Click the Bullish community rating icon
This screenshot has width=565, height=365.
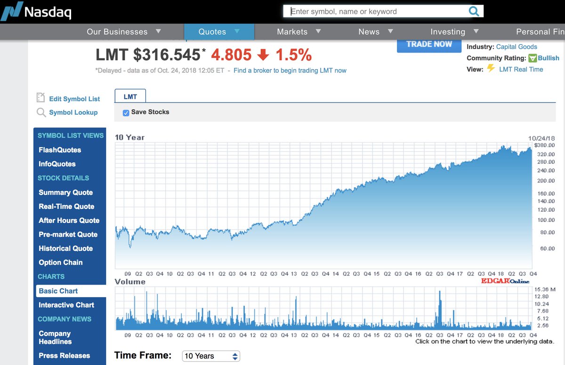(533, 58)
